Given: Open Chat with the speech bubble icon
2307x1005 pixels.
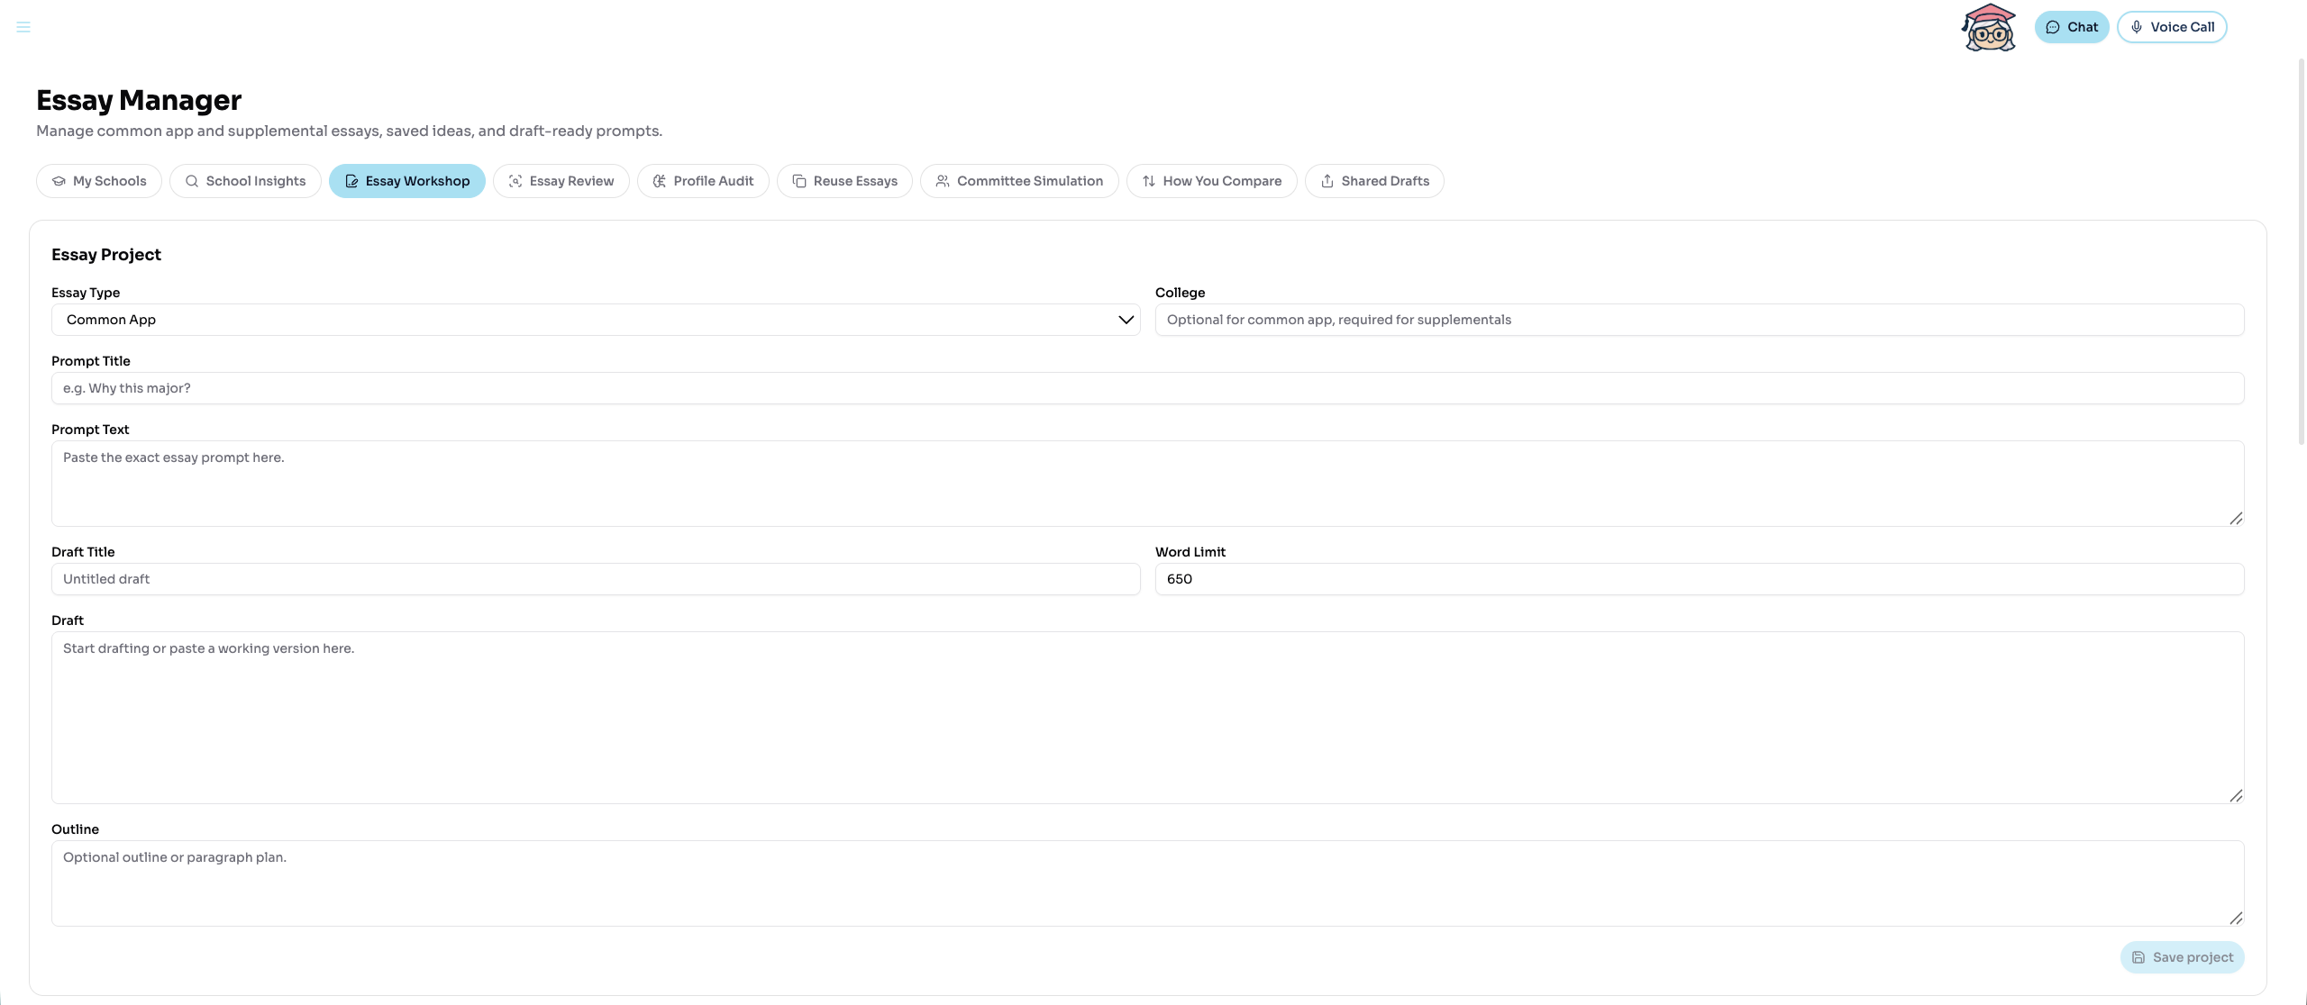Looking at the screenshot, I should point(2071,27).
